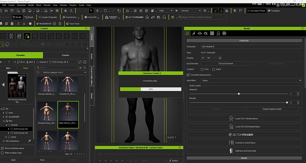Open the Turntable view
This screenshot has width=306, height=163.
pyautogui.click(x=274, y=11)
